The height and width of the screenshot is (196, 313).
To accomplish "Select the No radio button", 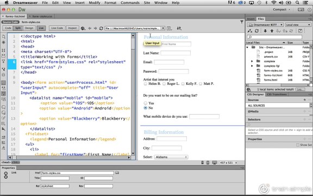I will pyautogui.click(x=146, y=108).
